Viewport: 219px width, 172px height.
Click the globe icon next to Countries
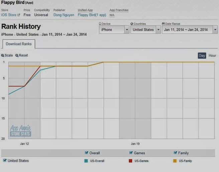132,24
